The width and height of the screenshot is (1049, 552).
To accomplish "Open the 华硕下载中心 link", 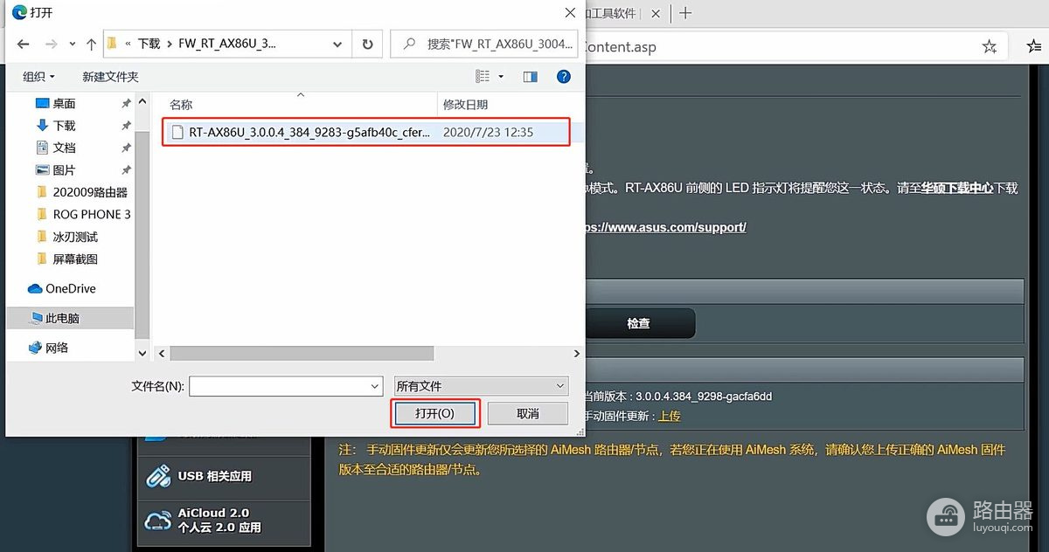I will [957, 187].
